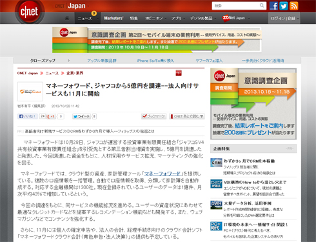Go to home icon in navigation bar
The height and width of the screenshot is (242, 316).
click(x=67, y=18)
